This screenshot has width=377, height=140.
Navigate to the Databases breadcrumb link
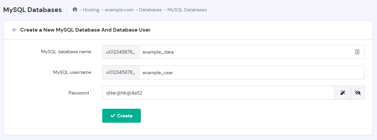point(150,10)
